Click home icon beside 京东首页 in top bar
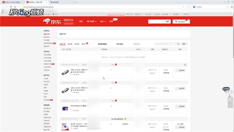Screen dimensions: 234x132 (x=44, y=14)
